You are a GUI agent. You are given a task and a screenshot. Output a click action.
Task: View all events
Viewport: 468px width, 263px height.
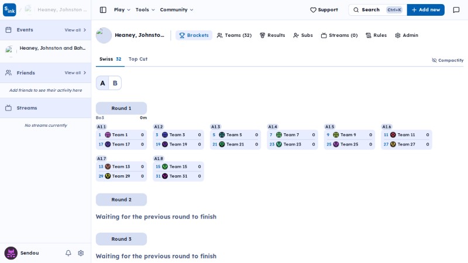(x=75, y=30)
